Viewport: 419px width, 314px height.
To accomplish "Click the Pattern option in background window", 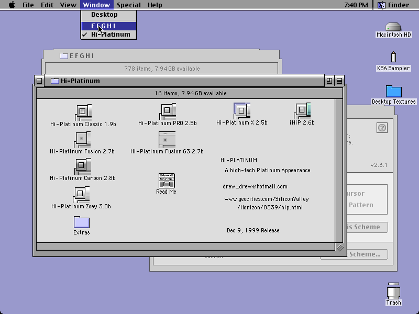I will point(361,205).
